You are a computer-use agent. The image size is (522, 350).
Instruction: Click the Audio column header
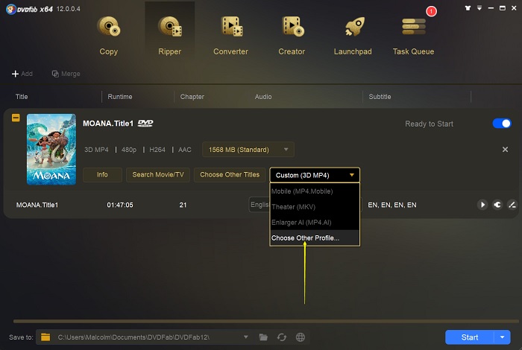[263, 97]
